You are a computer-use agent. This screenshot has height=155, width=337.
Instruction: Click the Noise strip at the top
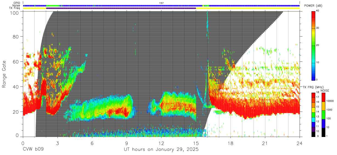(161, 5)
